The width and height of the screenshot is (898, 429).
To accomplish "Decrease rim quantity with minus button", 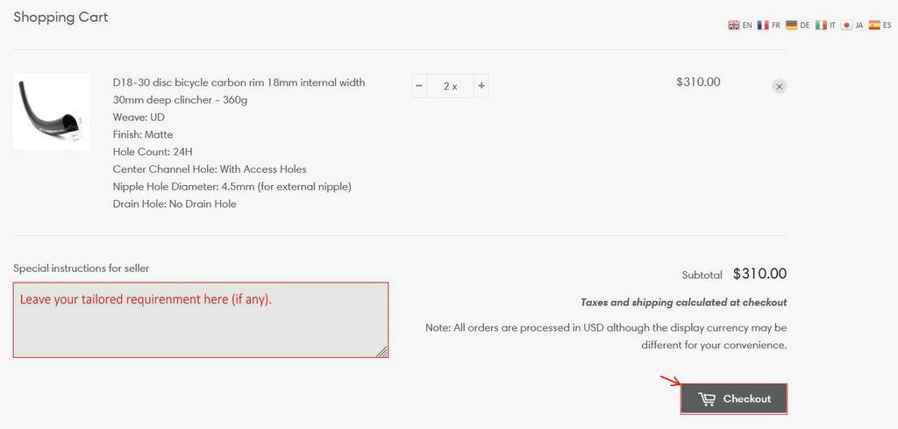I will point(419,86).
